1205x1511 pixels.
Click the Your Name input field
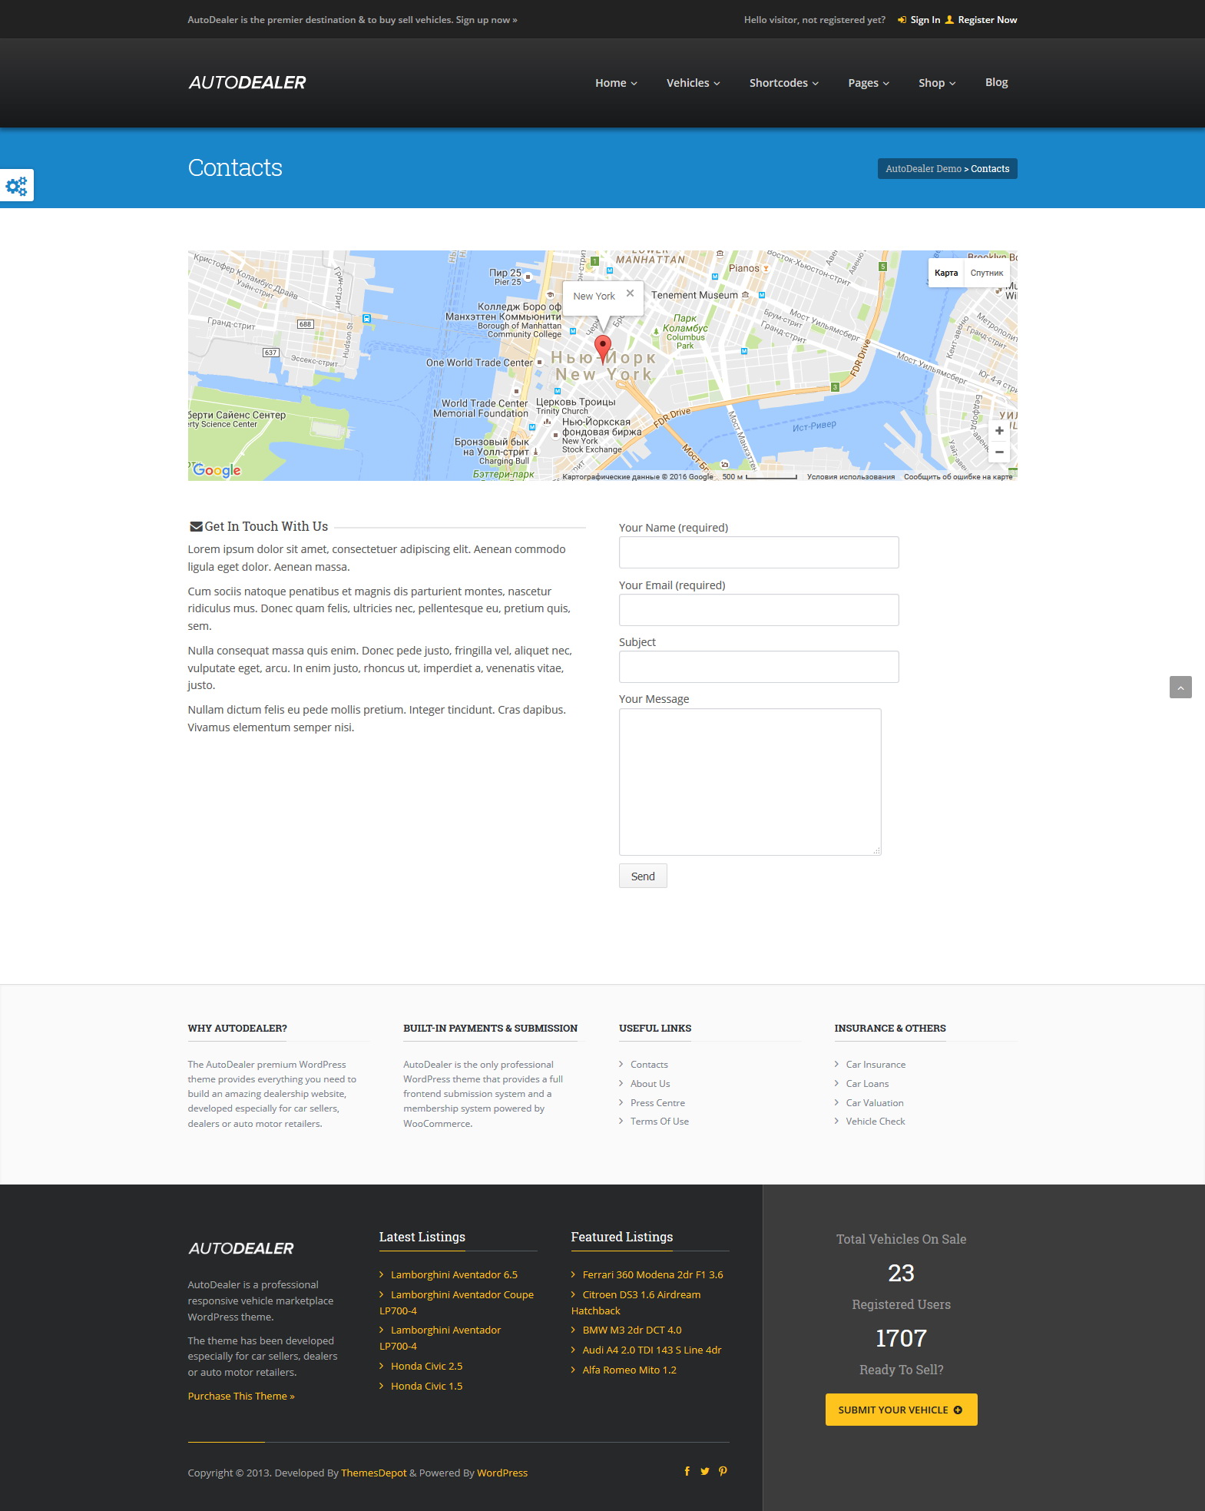click(x=759, y=552)
